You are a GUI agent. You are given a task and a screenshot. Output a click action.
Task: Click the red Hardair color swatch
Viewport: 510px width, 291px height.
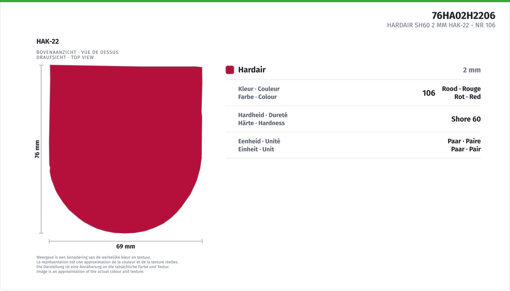230,70
